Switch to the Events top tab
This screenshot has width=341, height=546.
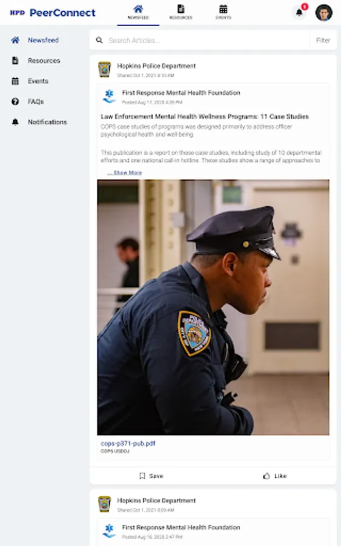tap(223, 13)
